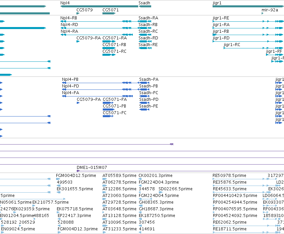Click transcript jigr1-RF

pyautogui.click(x=274, y=51)
